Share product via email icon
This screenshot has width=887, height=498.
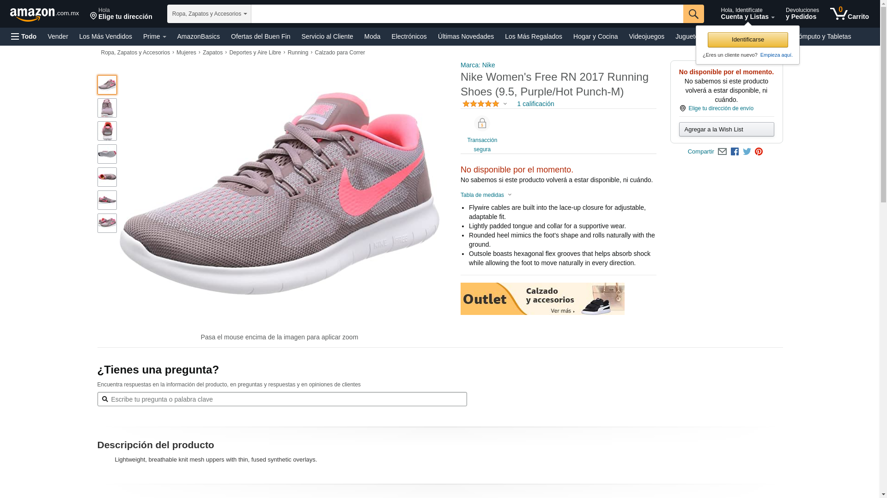click(x=722, y=152)
